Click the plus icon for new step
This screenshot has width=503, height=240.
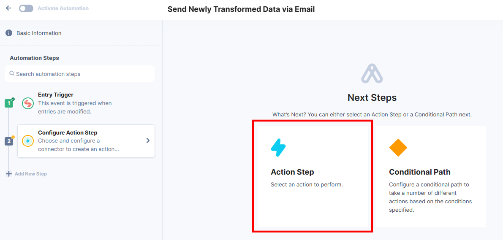pos(9,174)
